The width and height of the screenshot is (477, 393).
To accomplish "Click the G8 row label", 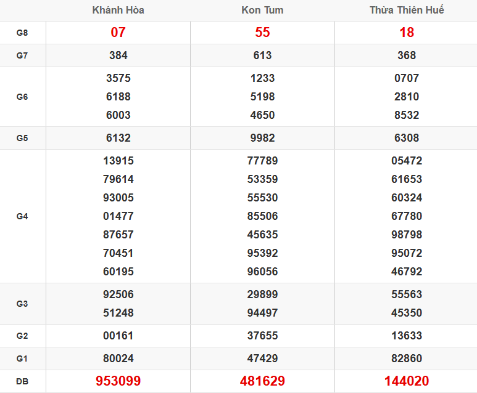I will click(x=22, y=33).
